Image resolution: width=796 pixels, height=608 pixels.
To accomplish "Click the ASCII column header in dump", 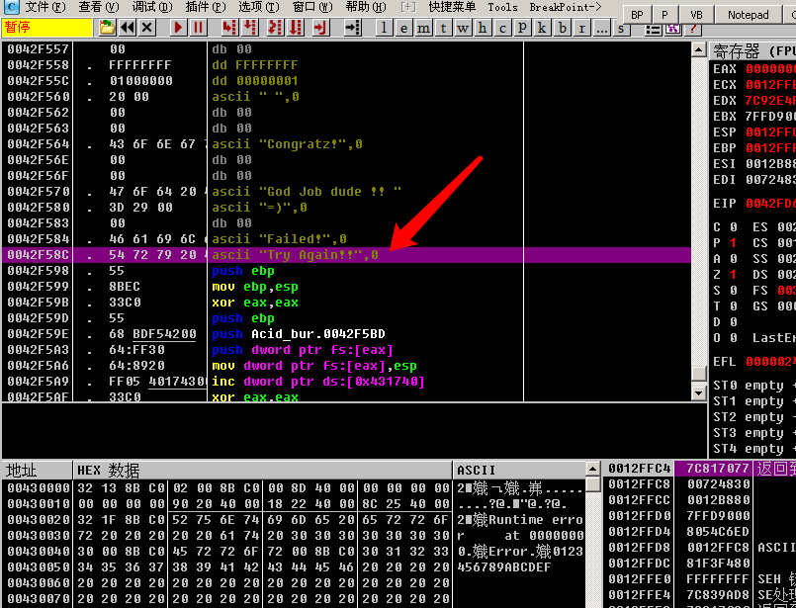I will [519, 470].
